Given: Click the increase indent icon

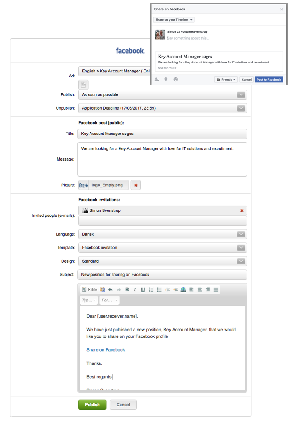Looking at the screenshot, I should coord(175,290).
